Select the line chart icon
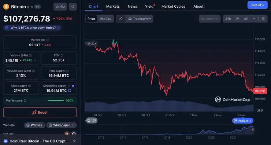Viewport: 271px width, 145px height. [120, 19]
